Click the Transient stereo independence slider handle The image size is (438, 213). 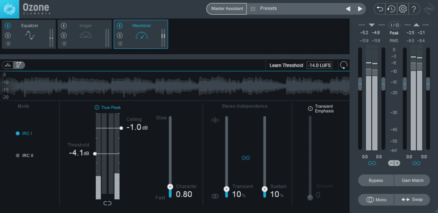[x=227, y=189]
